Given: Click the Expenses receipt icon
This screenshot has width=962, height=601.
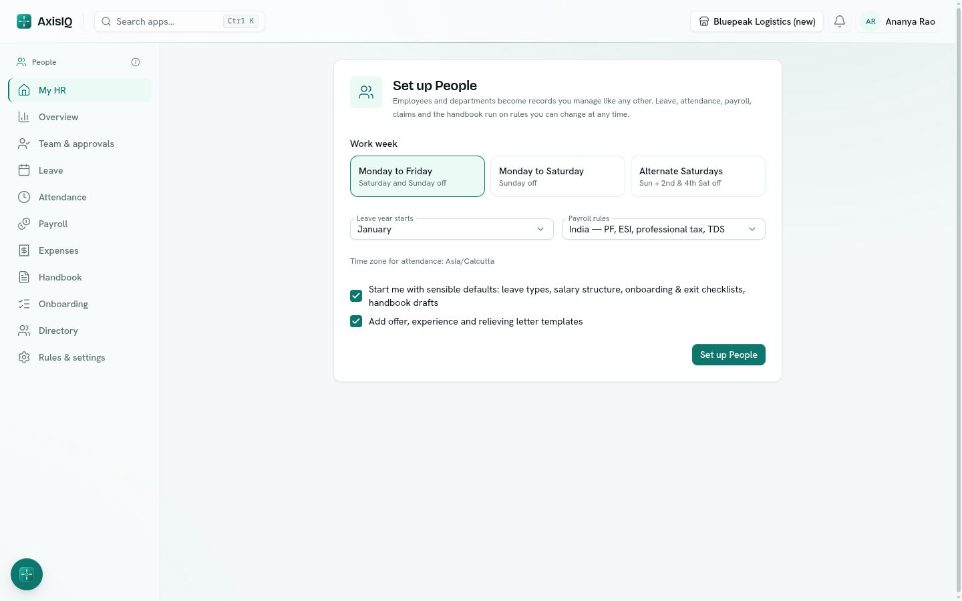Looking at the screenshot, I should pyautogui.click(x=24, y=250).
